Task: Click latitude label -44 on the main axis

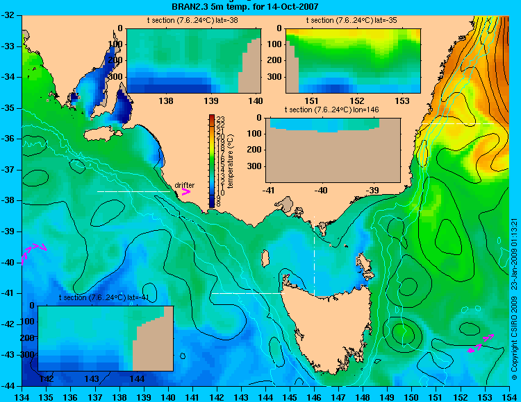Action: point(8,386)
